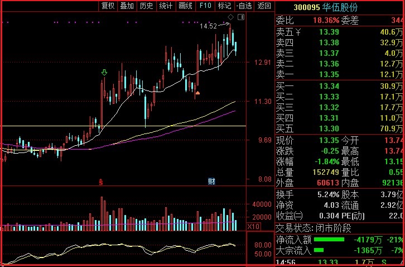This screenshot has width=405, height=267.
Task: Click stock name 华伍股份
Action: click(x=340, y=7)
